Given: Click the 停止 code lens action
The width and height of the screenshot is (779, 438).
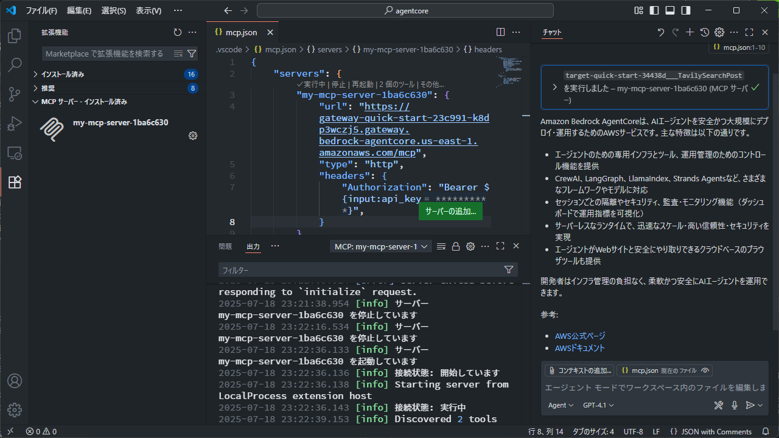Looking at the screenshot, I should [x=338, y=85].
